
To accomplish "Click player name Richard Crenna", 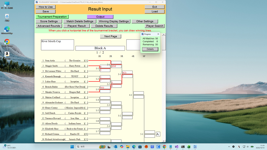I will coord(52,134).
